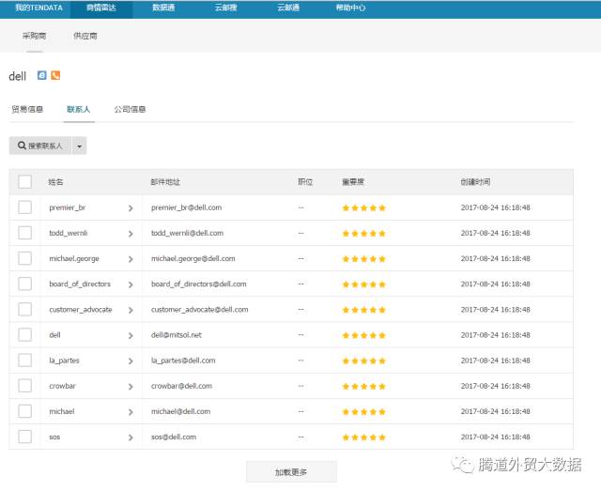Viewport: 601px width, 491px height.
Task: Click the star rating for sos
Action: (x=363, y=437)
